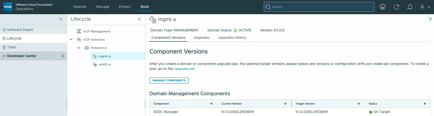The image size is (434, 116).
Task: Click the Tasks clipboard icon
Action: (x=4, y=47)
